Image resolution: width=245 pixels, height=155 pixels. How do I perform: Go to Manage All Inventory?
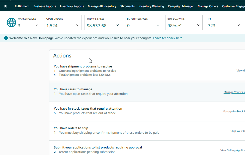click(102, 6)
